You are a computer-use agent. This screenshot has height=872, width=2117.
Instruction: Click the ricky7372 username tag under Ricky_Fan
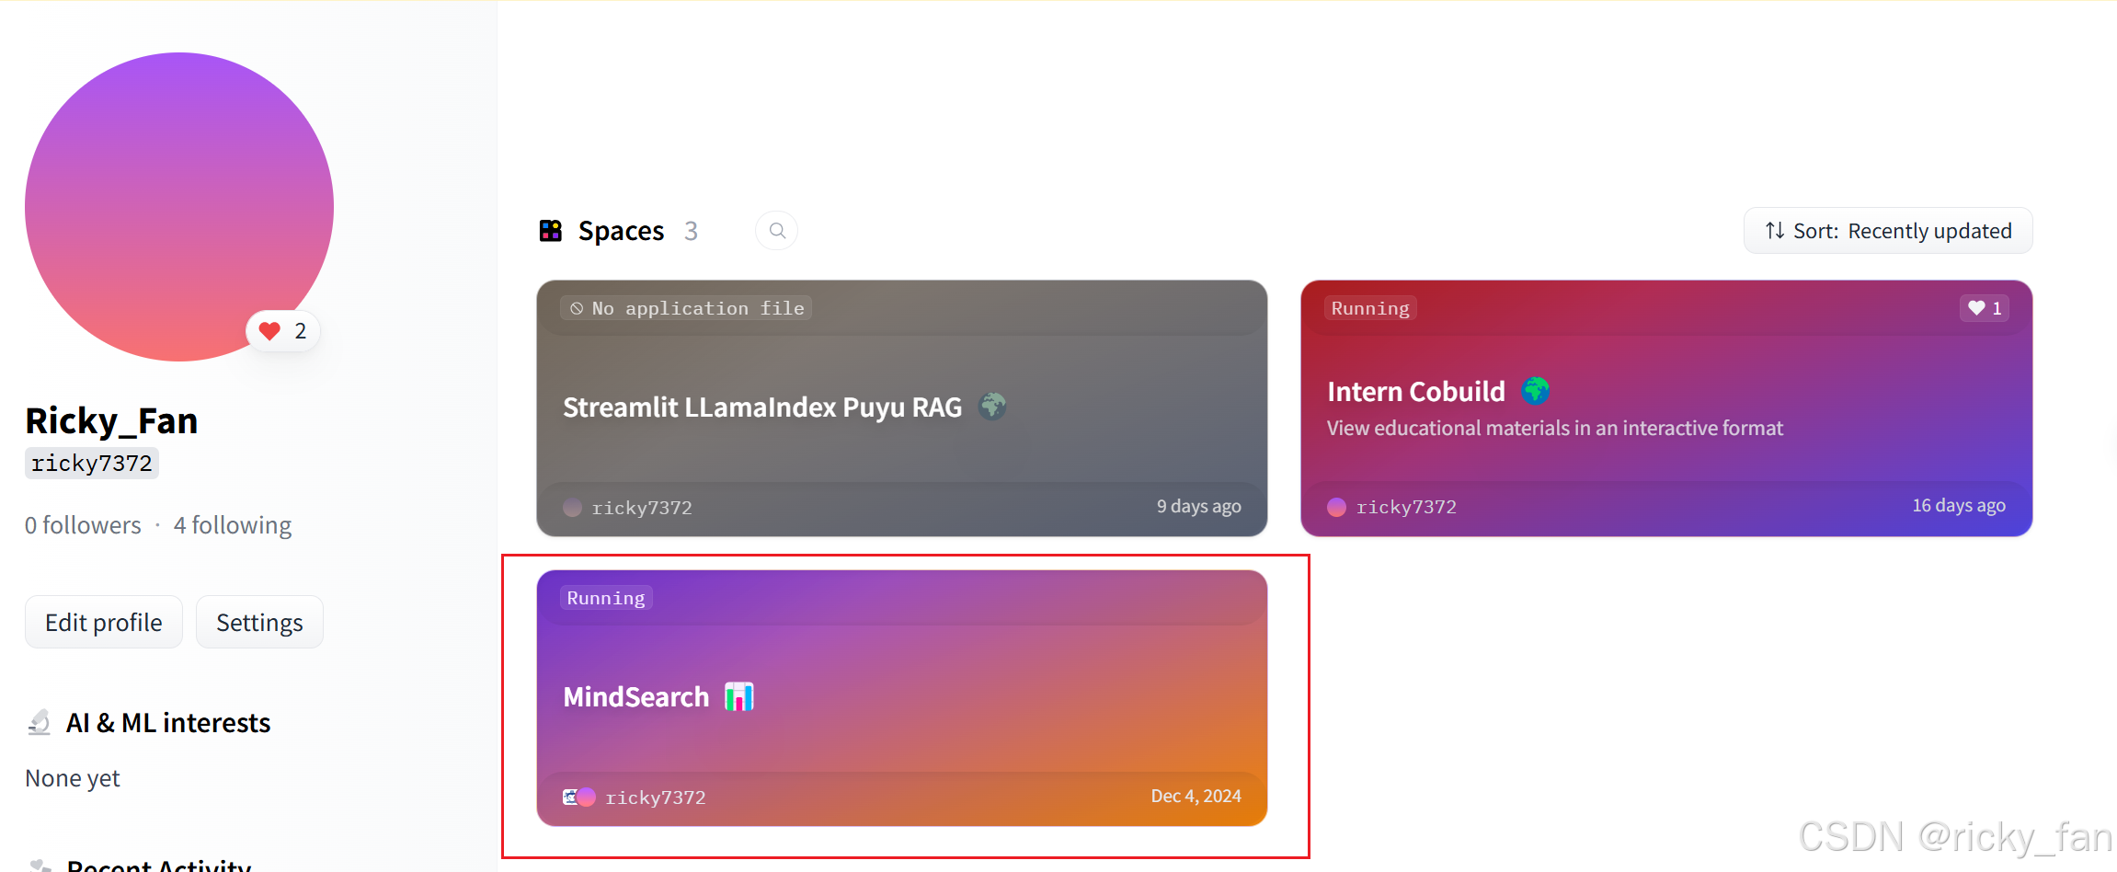92,463
